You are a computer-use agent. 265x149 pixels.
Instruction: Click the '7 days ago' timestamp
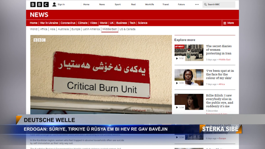tap(211, 84)
